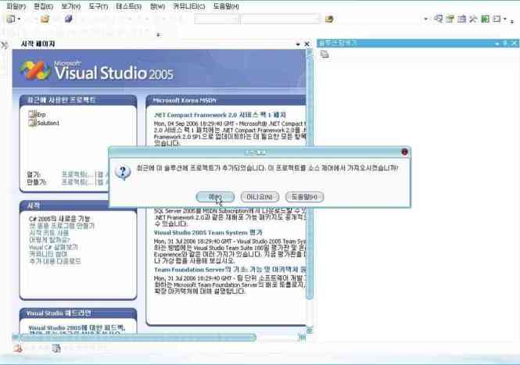Screen dimensions: 520x365
Task: Open Solution Explorer panel position dropdown arrow
Action: [x=497, y=44]
